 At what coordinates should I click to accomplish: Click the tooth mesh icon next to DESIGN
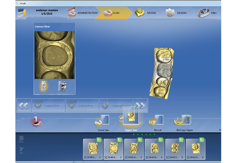tap(170, 13)
